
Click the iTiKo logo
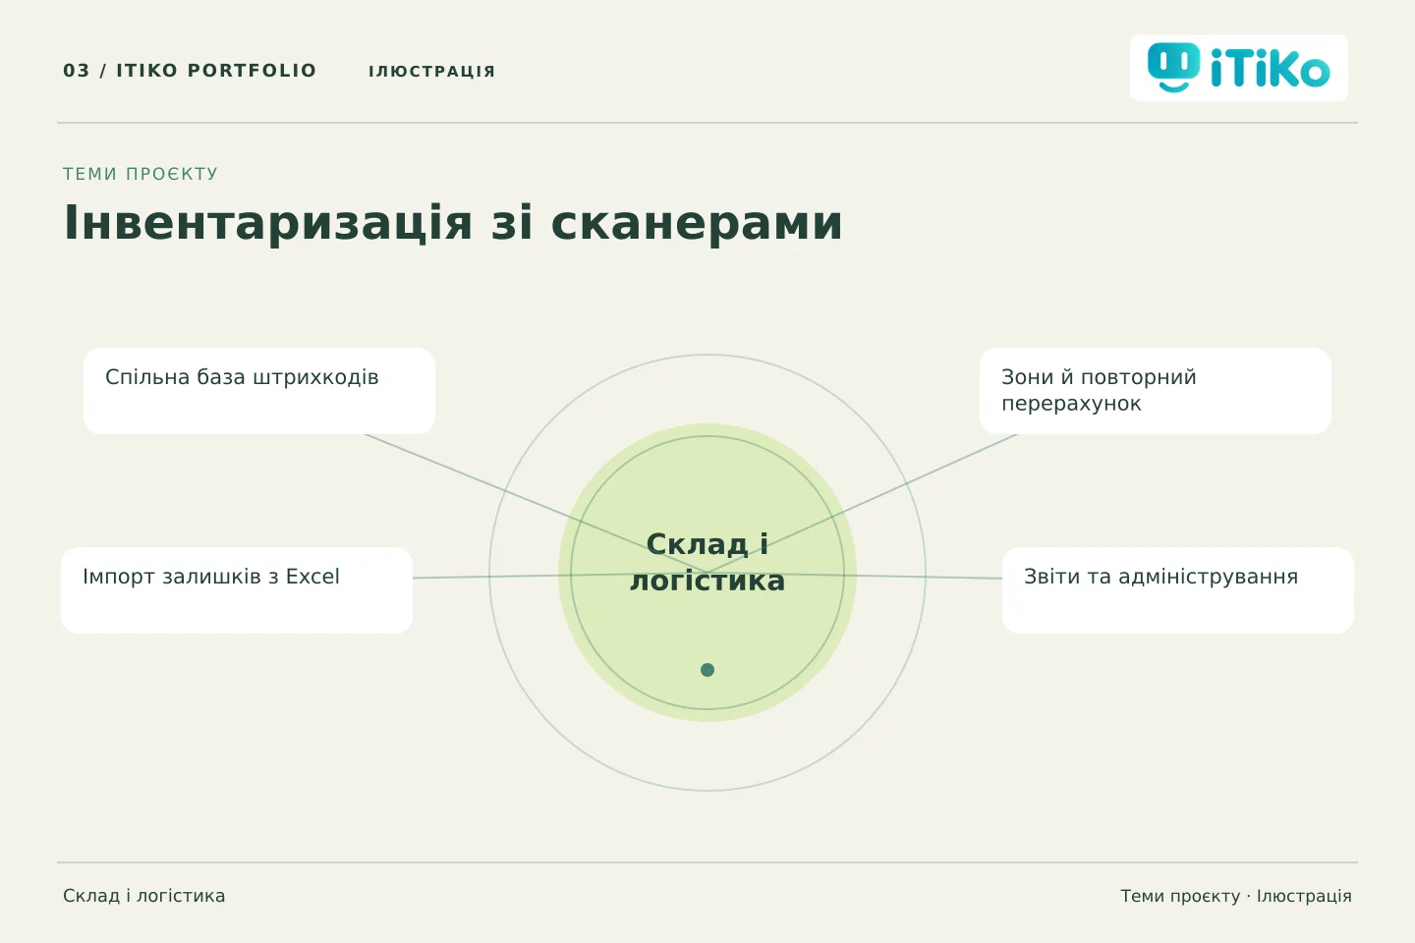pyautogui.click(x=1238, y=68)
